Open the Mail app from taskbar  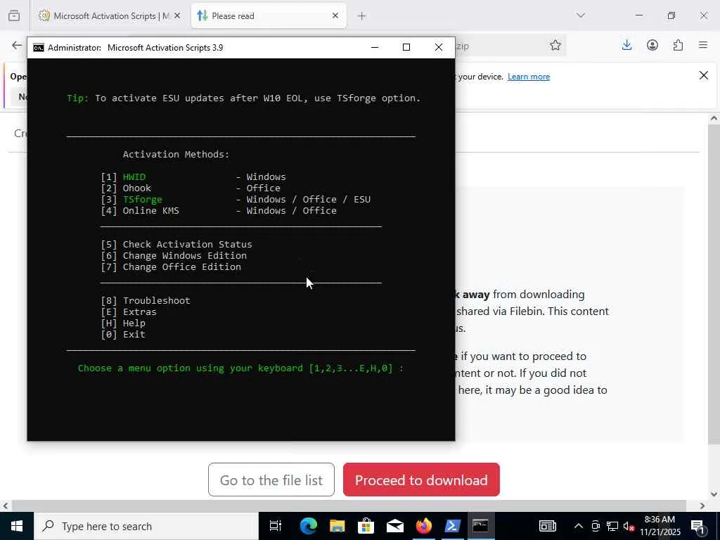[x=395, y=526]
